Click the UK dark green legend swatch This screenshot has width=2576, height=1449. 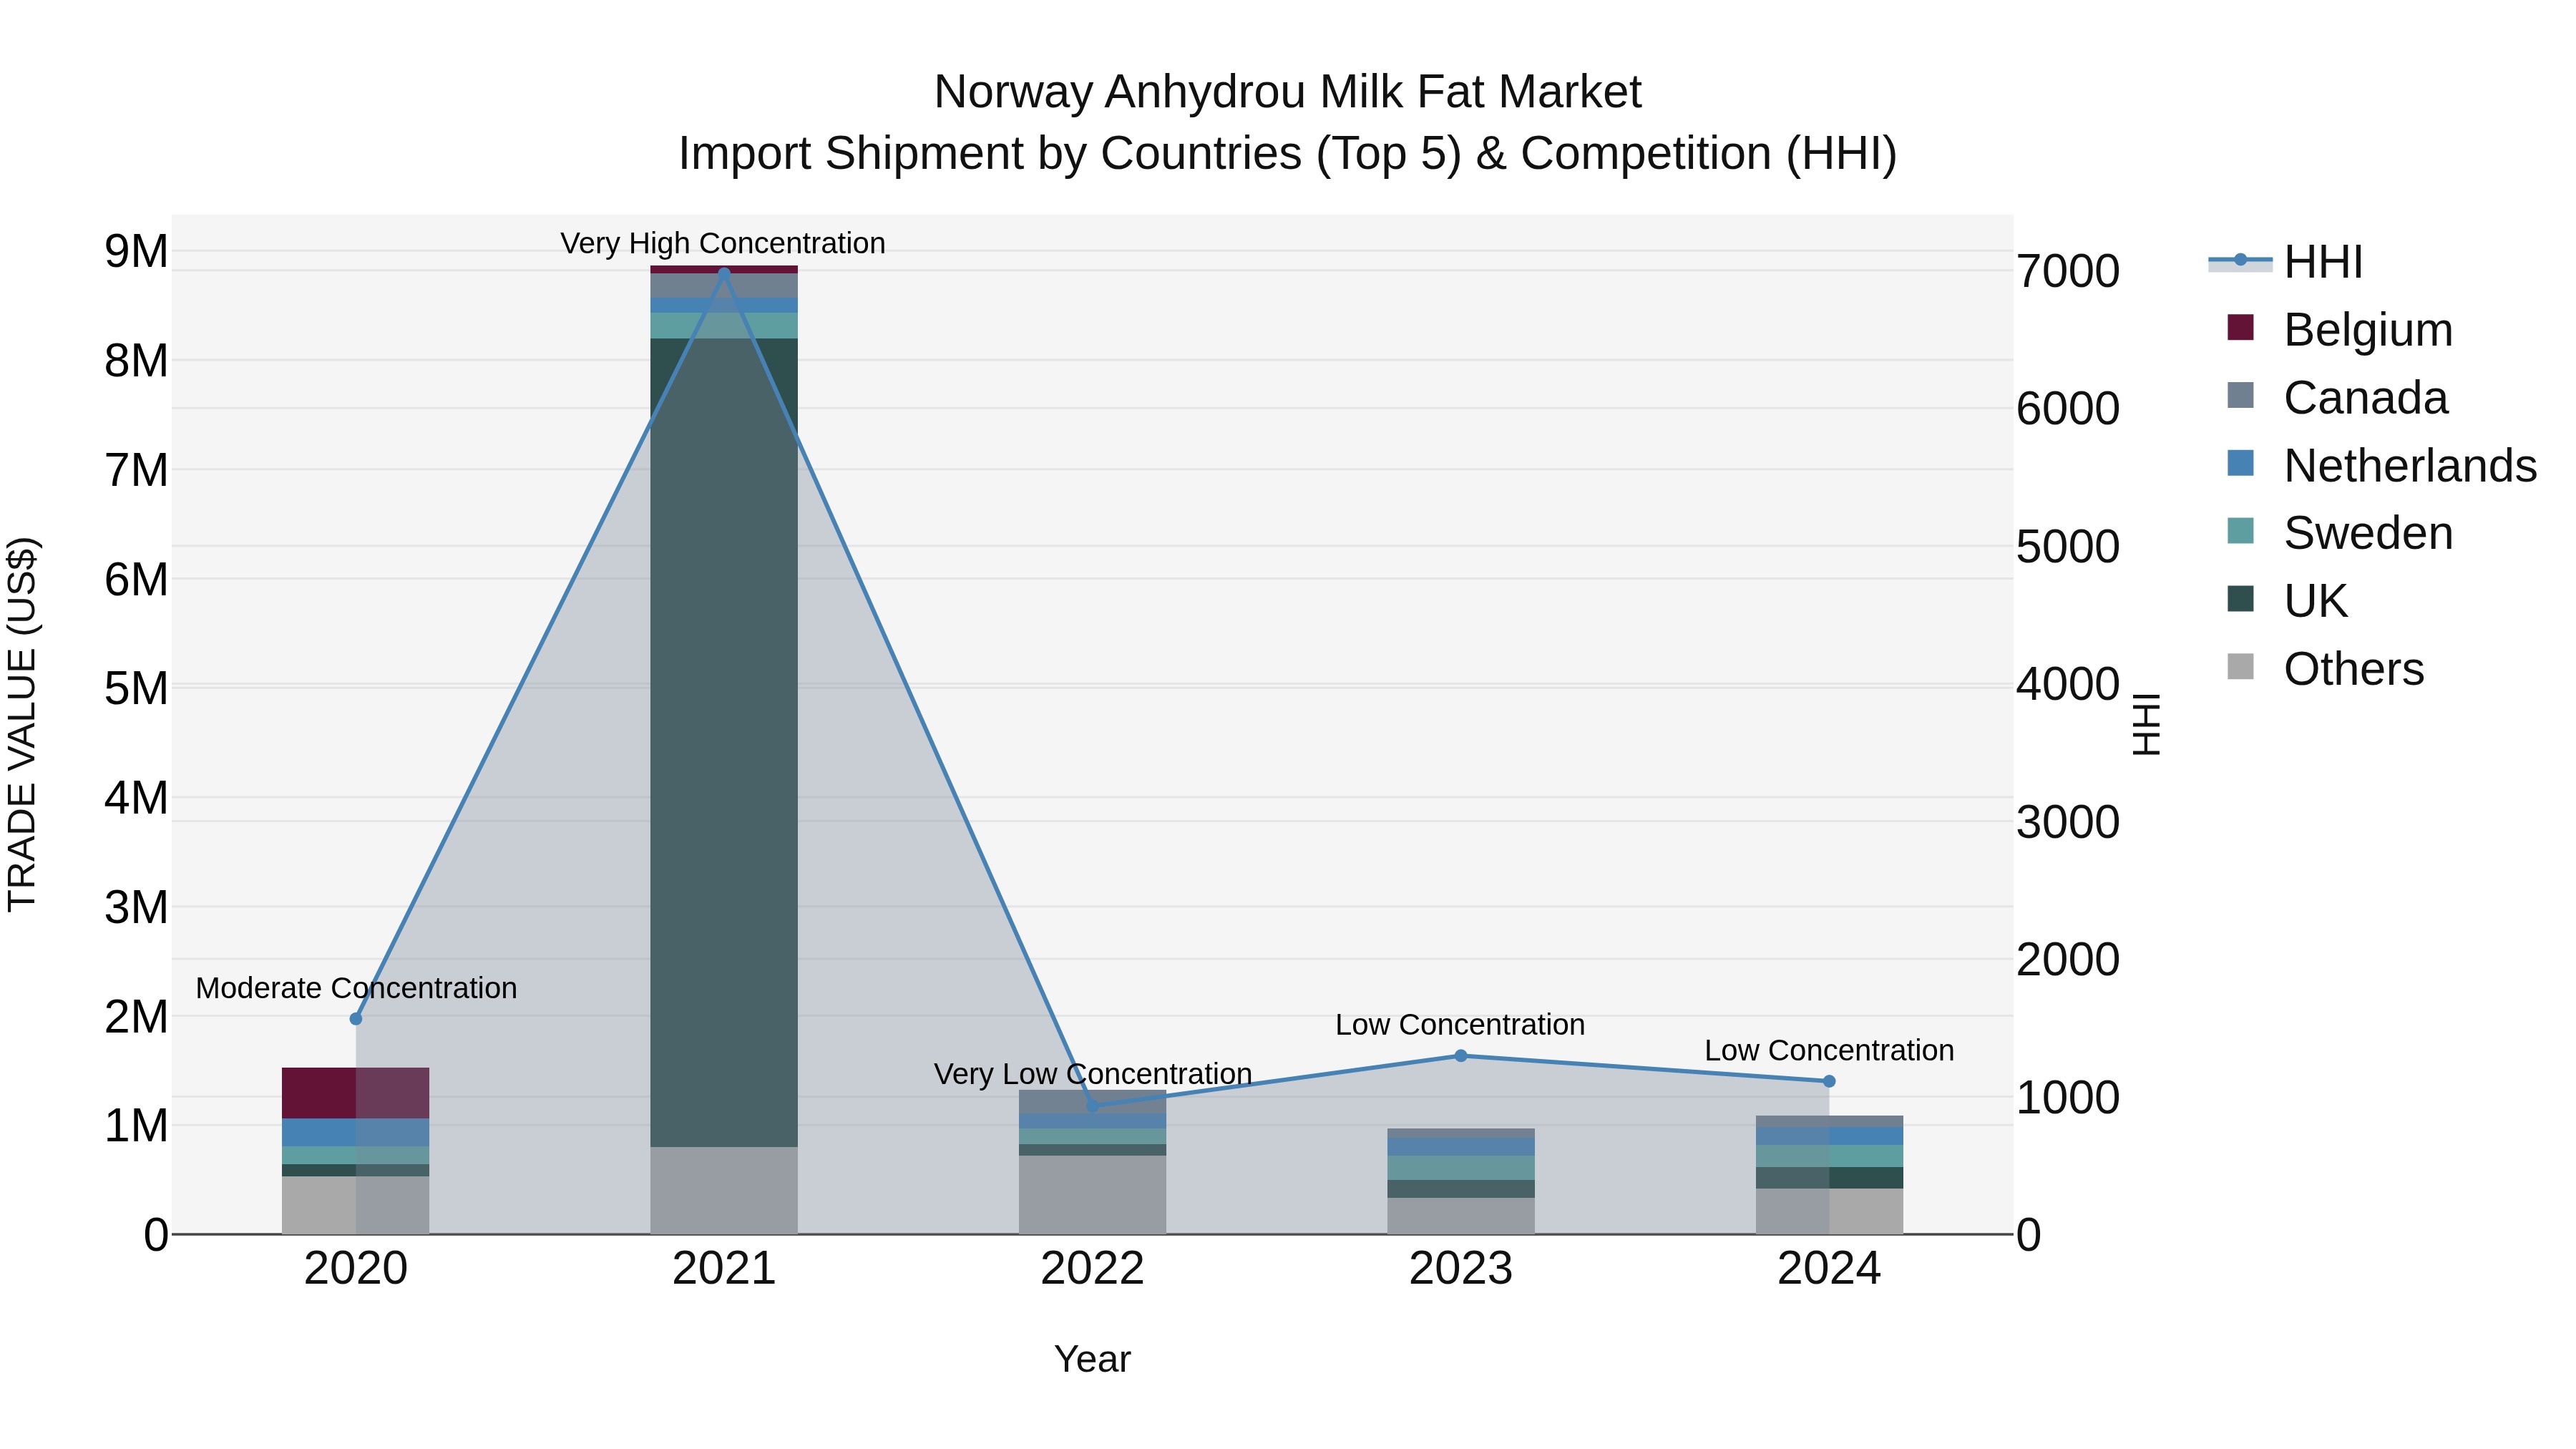pyautogui.click(x=2241, y=598)
